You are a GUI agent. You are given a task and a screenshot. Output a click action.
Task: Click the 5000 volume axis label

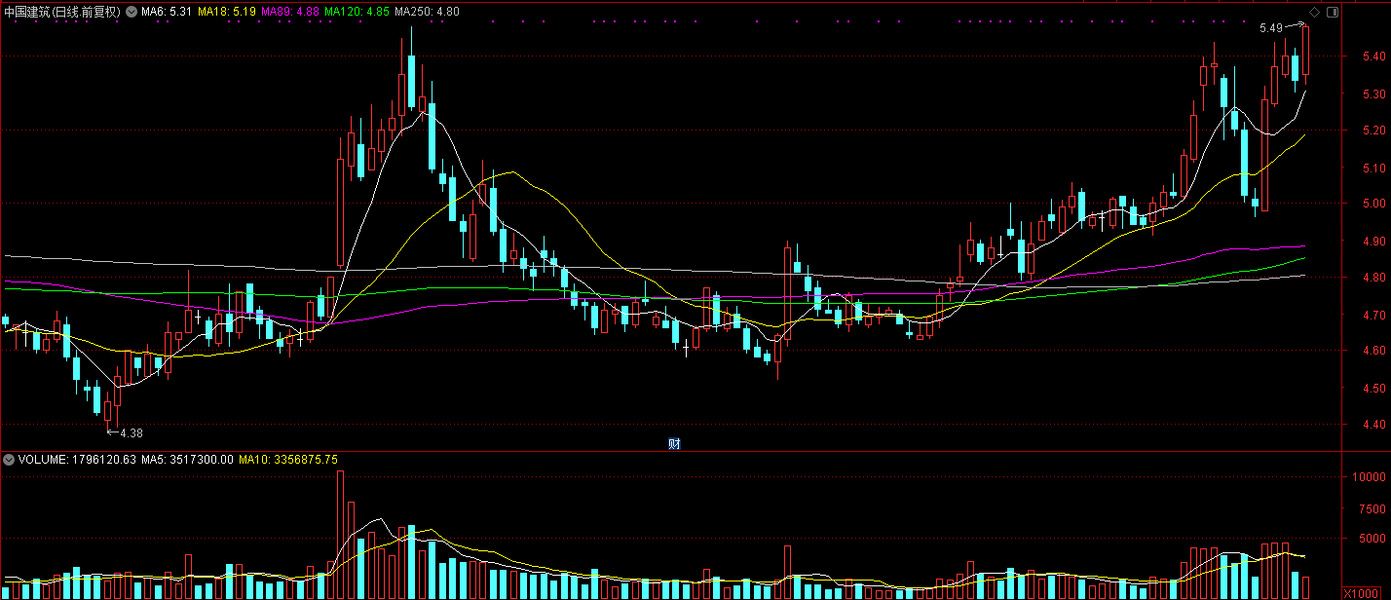click(x=1372, y=538)
